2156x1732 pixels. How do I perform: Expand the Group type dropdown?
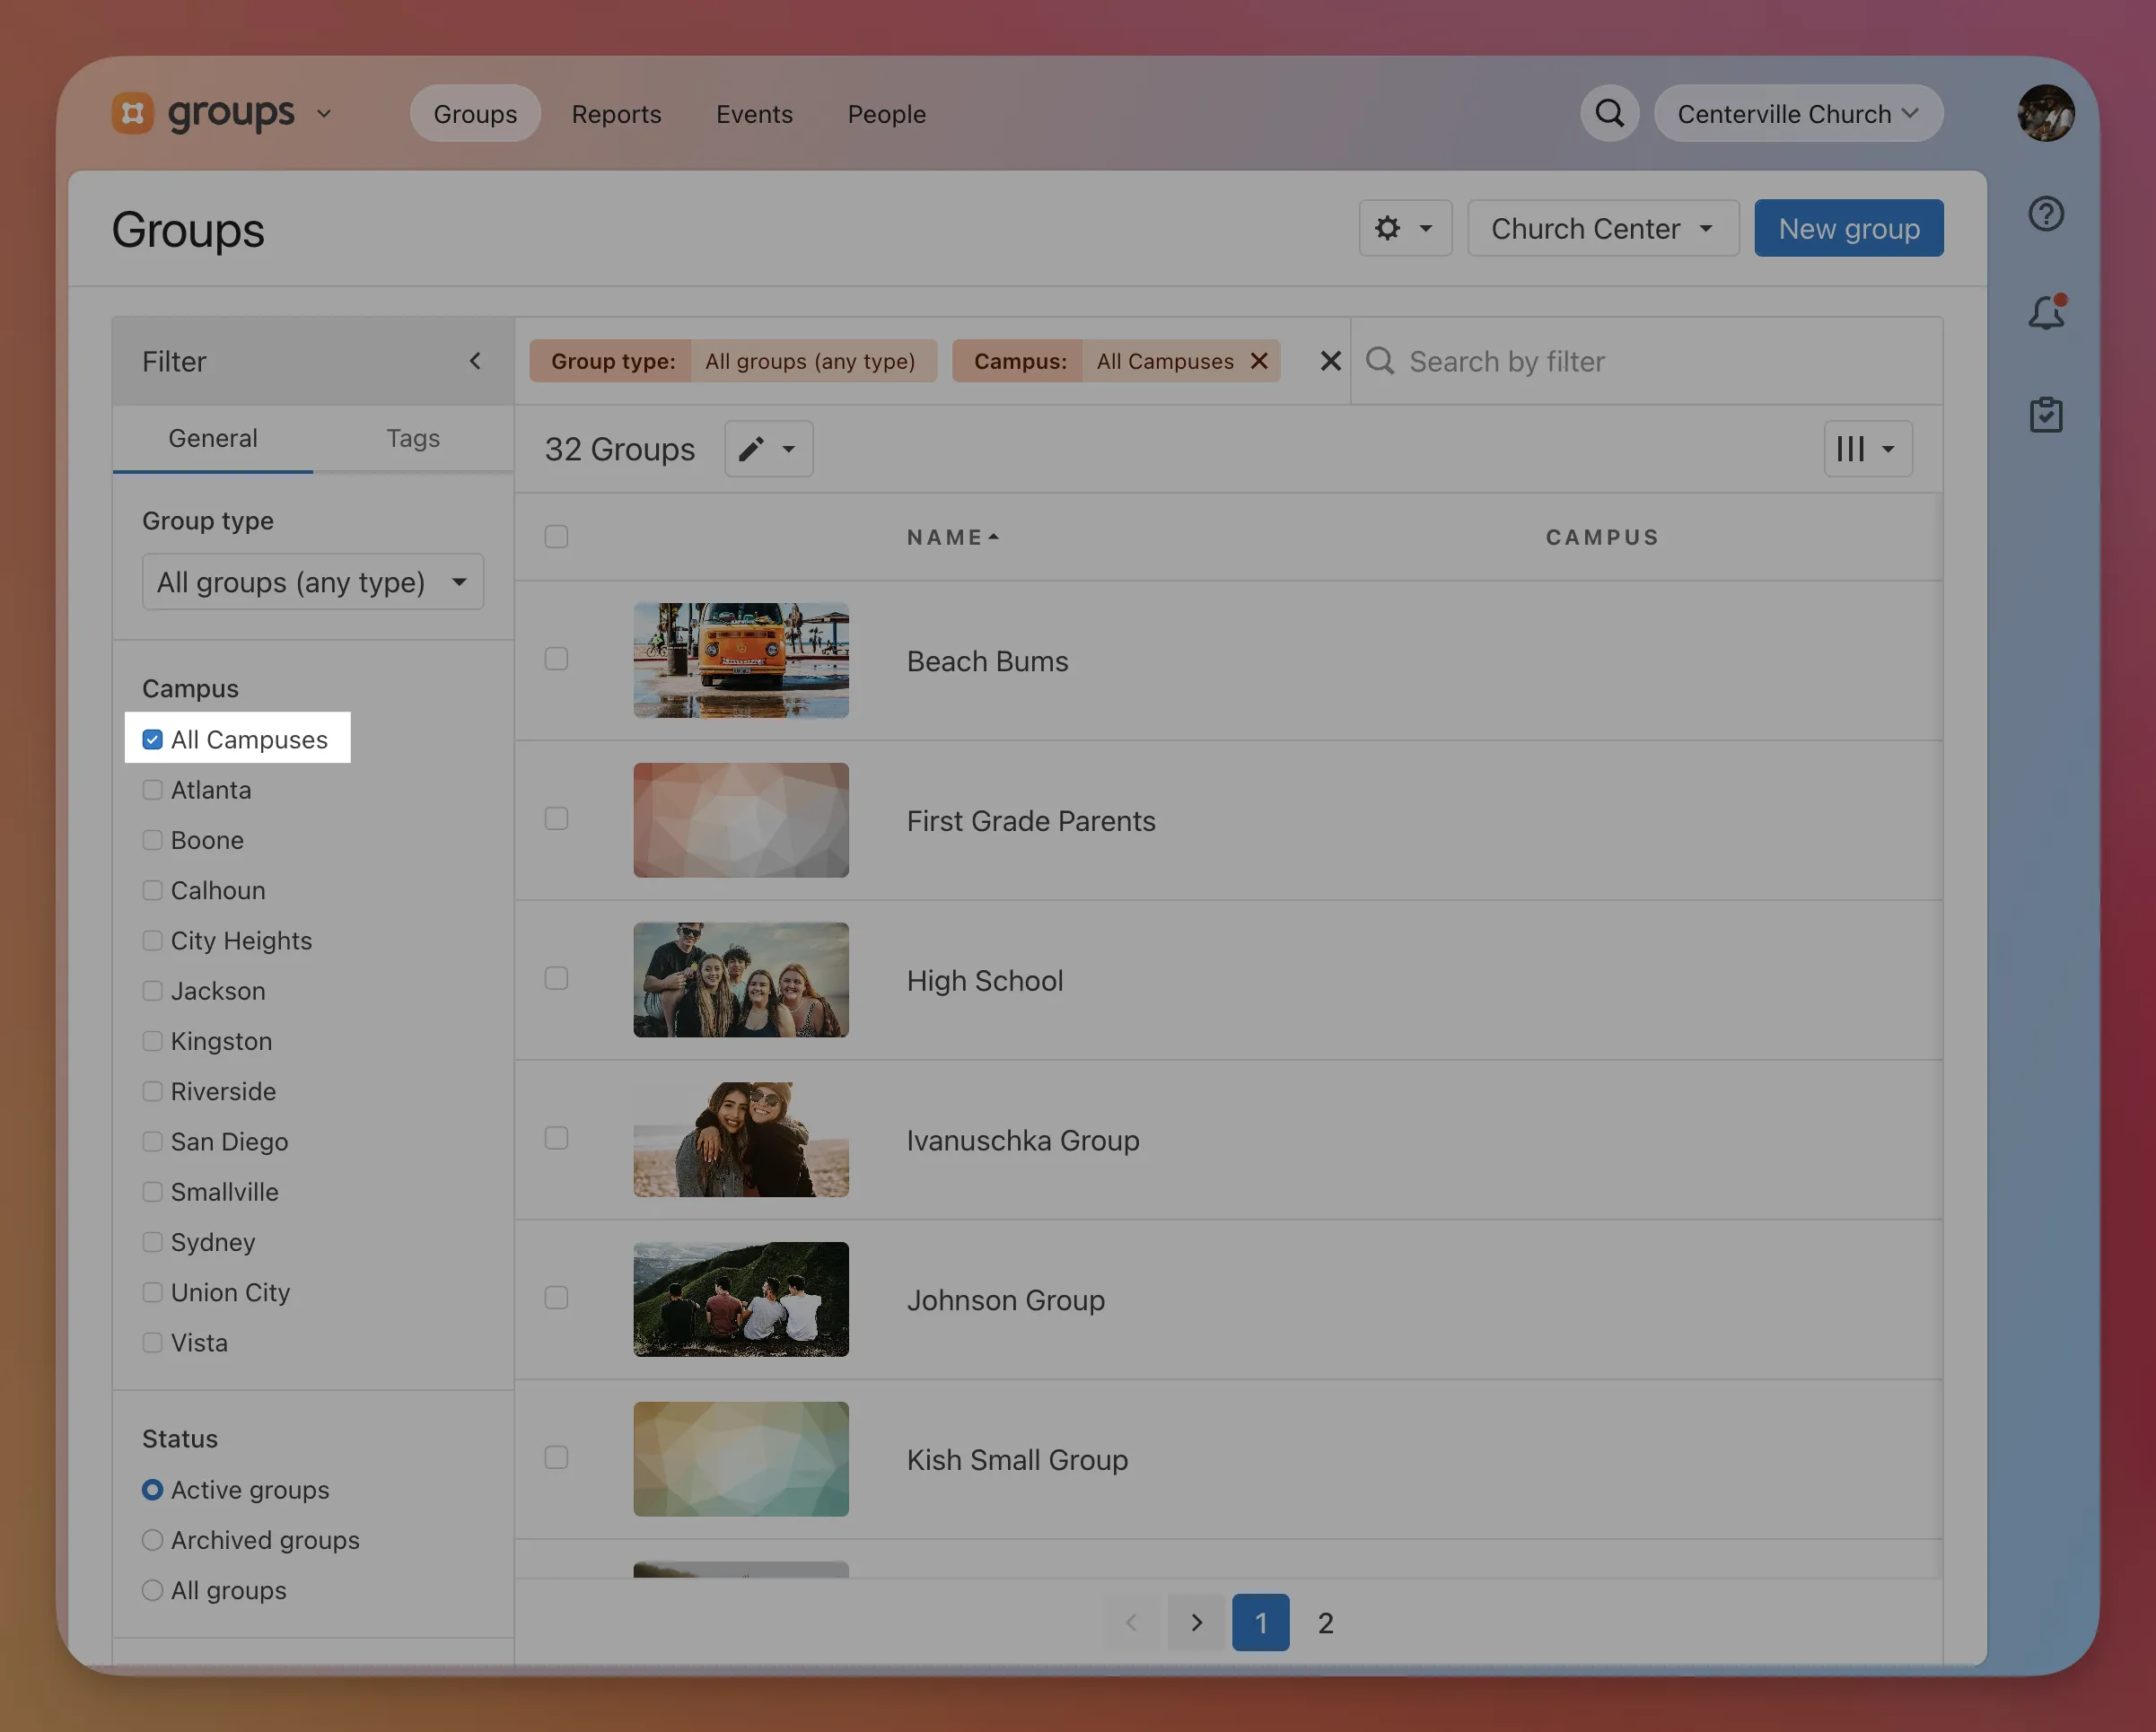point(312,582)
